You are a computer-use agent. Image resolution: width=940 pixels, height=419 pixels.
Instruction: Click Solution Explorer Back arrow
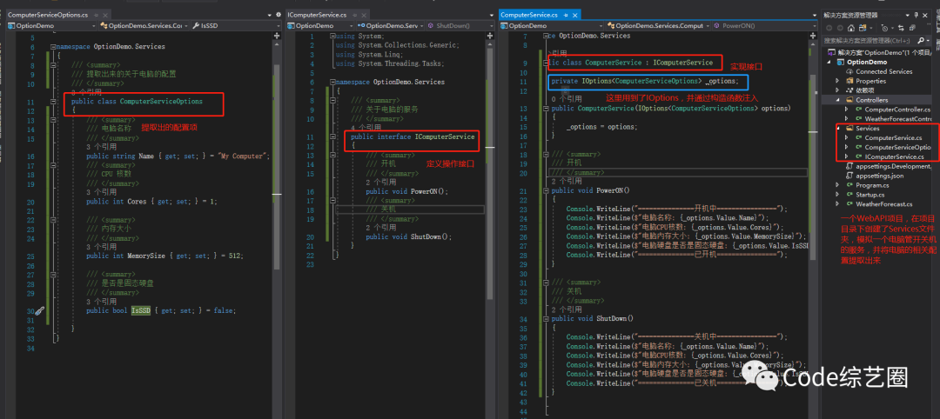point(829,28)
